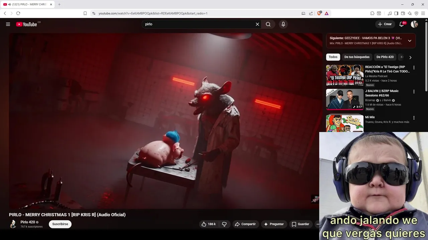Open Brave Shields lion icon

[x=319, y=13]
